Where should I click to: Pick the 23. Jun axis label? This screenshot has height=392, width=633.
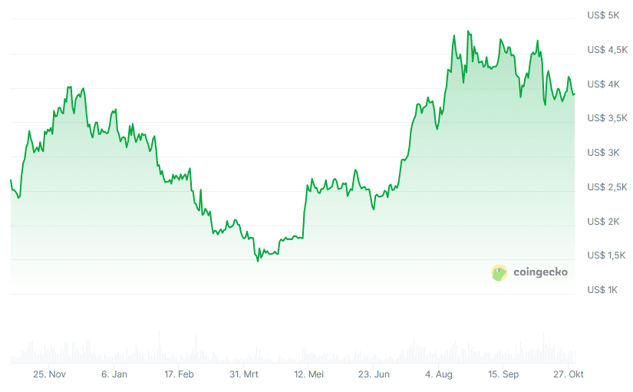click(374, 374)
